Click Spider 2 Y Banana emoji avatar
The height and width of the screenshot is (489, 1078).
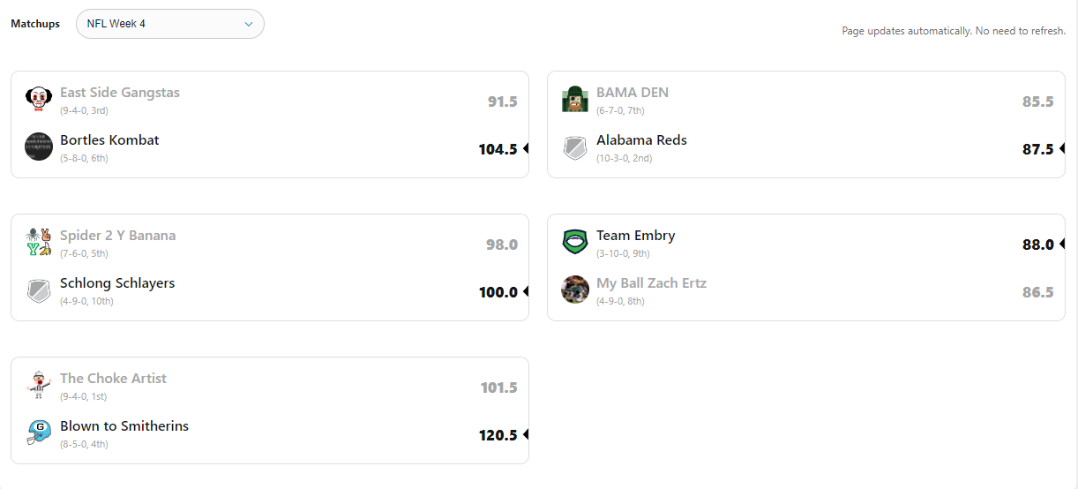[x=39, y=242]
